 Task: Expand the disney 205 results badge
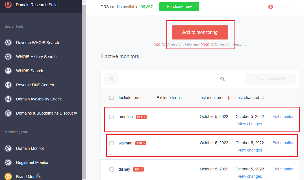click(x=138, y=169)
